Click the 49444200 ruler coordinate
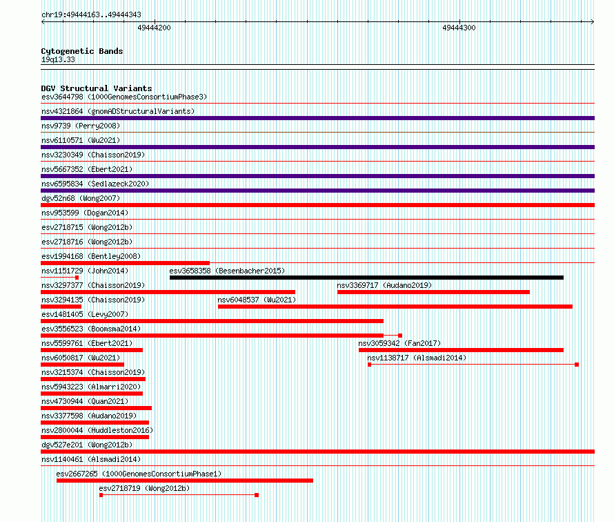Viewport: 614px width, 522px height. (x=154, y=28)
